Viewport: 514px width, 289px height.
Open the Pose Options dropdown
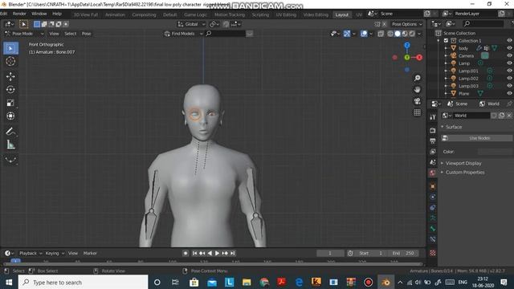[407, 24]
